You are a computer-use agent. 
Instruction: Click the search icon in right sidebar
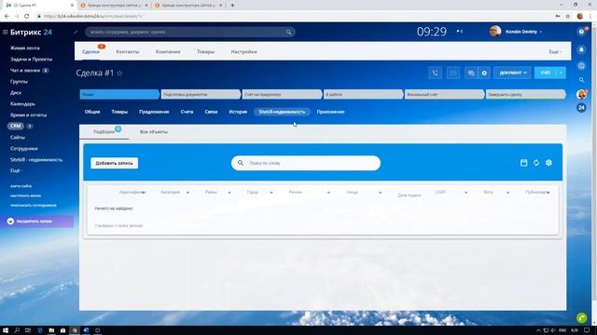[x=581, y=80]
